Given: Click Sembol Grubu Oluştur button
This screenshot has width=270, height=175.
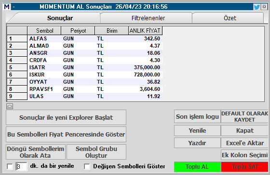Looking at the screenshot, I should tap(96, 152).
